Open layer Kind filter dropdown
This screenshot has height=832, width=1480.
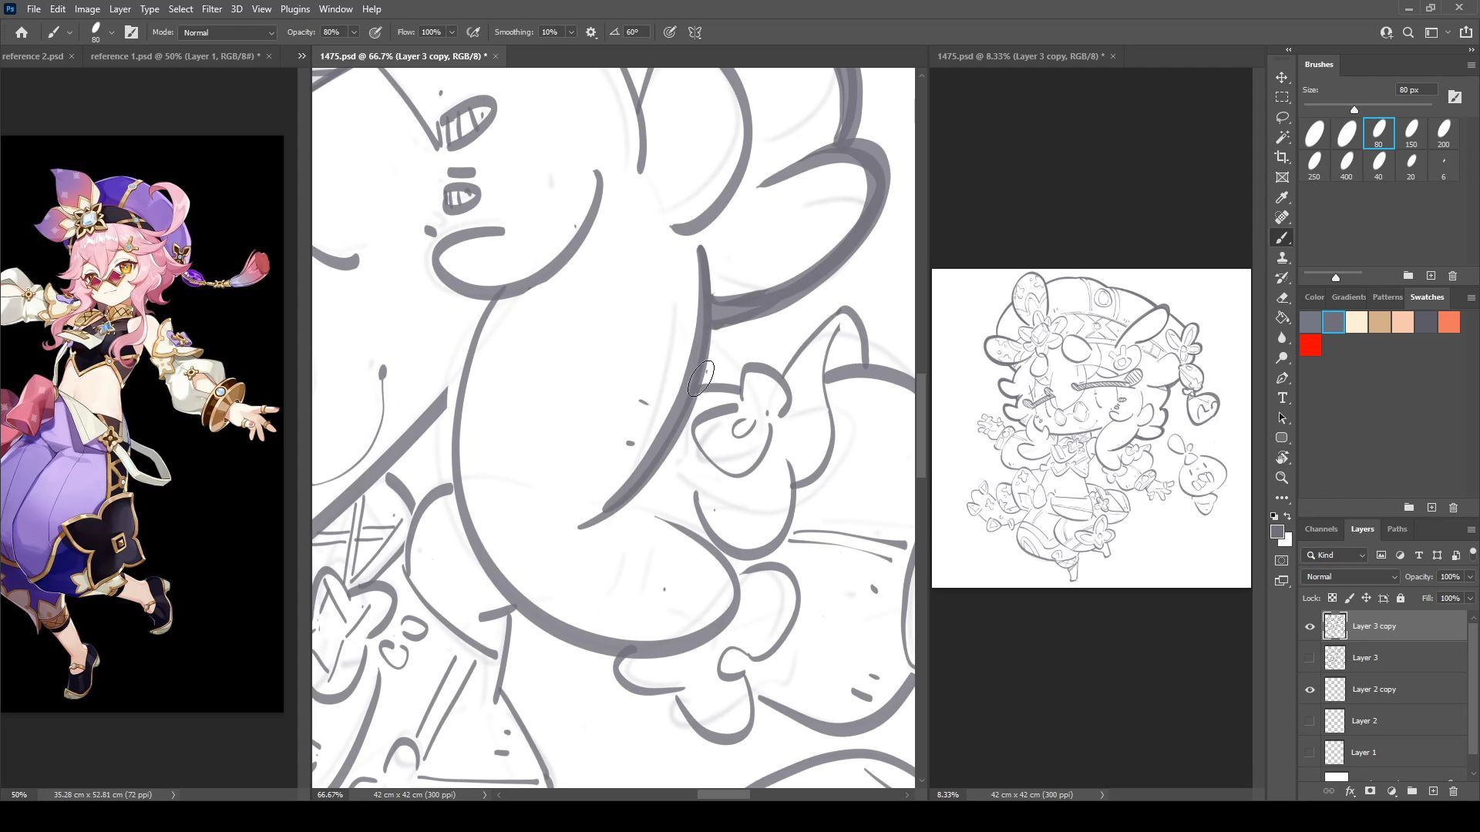point(1335,555)
